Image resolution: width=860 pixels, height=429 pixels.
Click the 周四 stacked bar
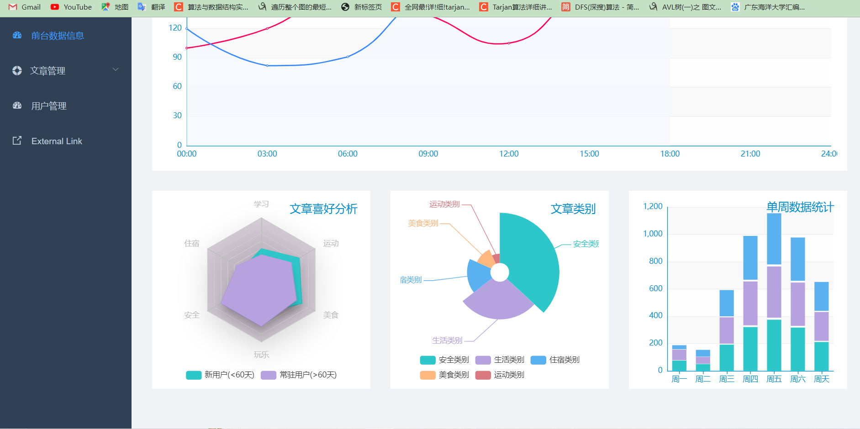coord(750,303)
